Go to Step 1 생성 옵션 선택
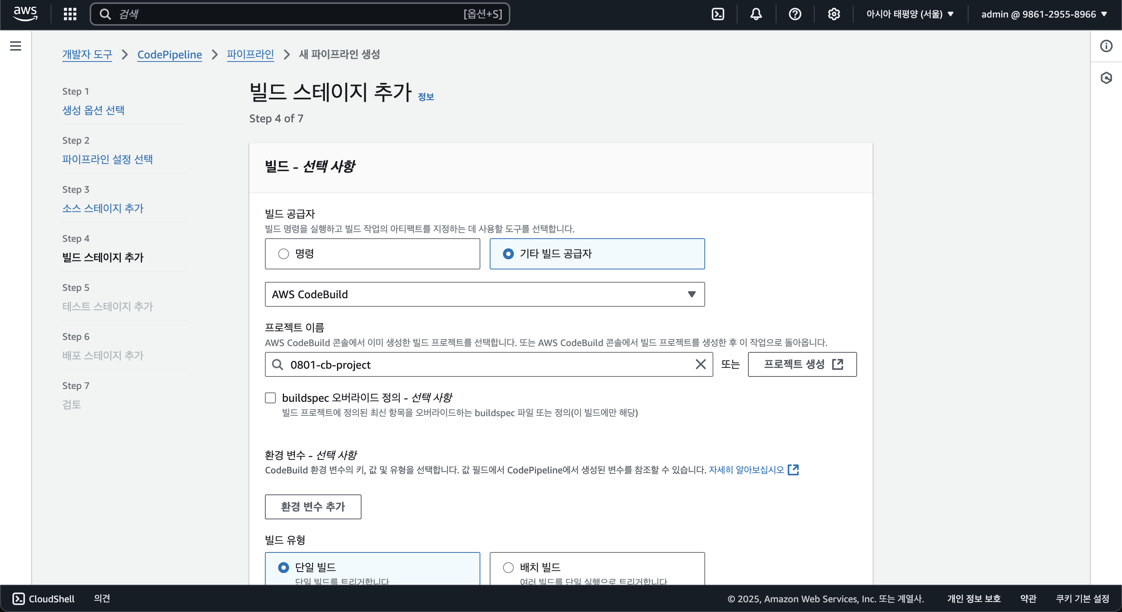The image size is (1122, 612). click(x=93, y=110)
